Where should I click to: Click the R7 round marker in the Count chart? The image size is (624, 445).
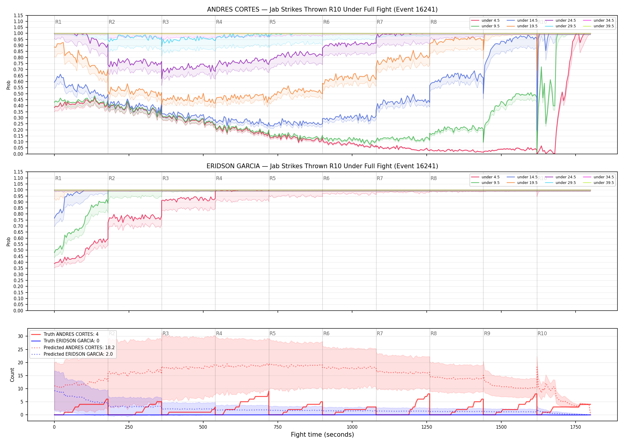[x=380, y=333]
